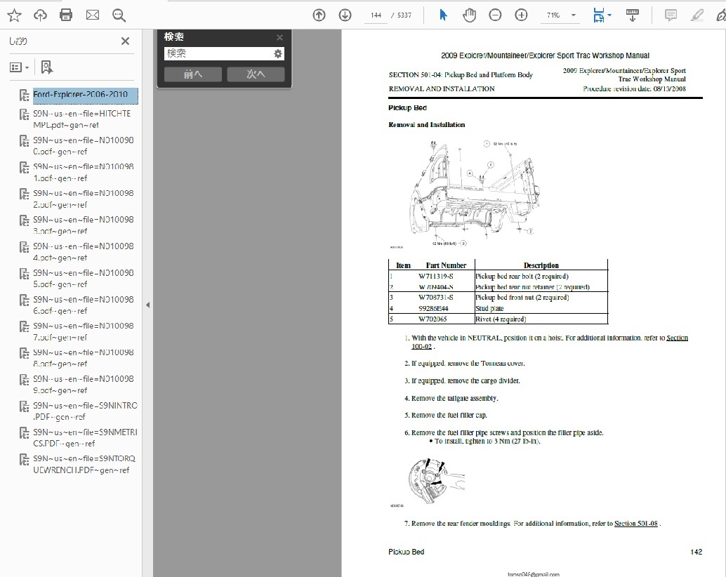Open the find magnifier icon

coord(119,15)
